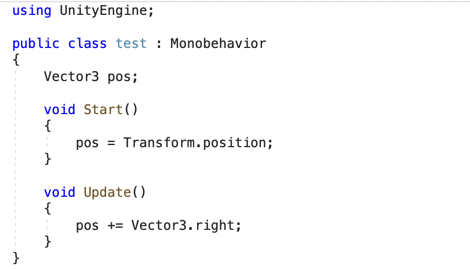Click the 'void' keyword before Update
470x269 pixels.
(59, 192)
